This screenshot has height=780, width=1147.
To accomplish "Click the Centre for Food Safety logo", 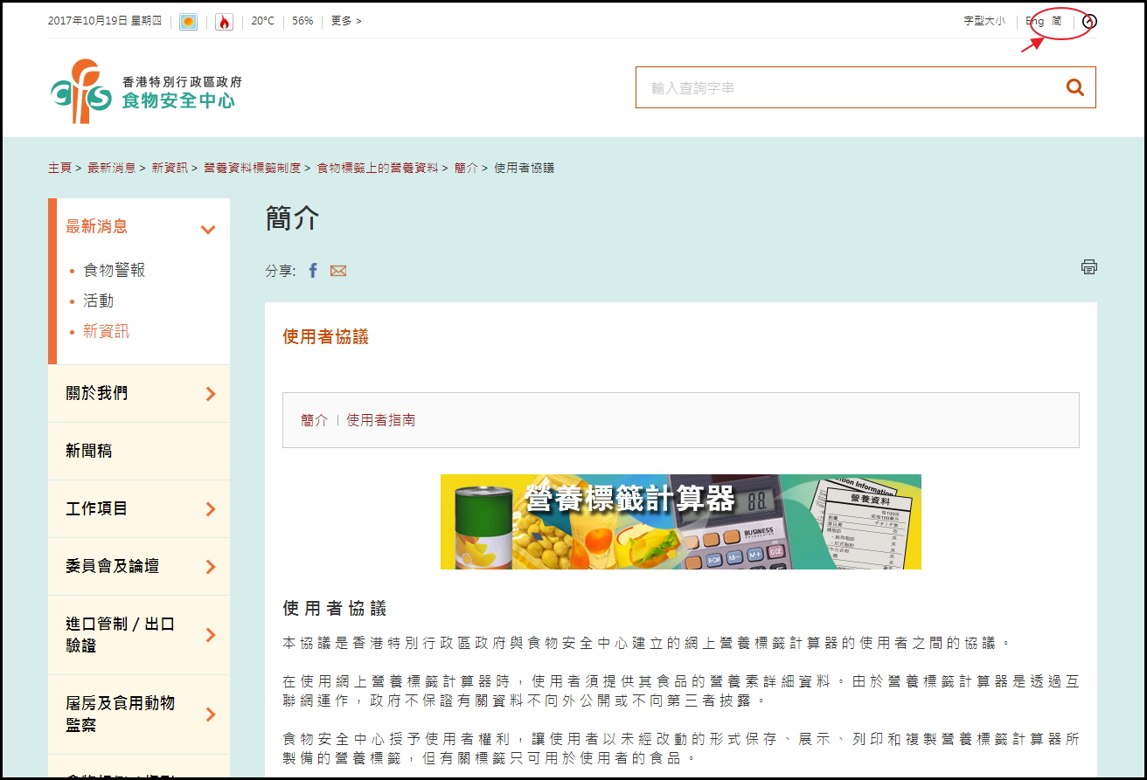I will pyautogui.click(x=145, y=91).
